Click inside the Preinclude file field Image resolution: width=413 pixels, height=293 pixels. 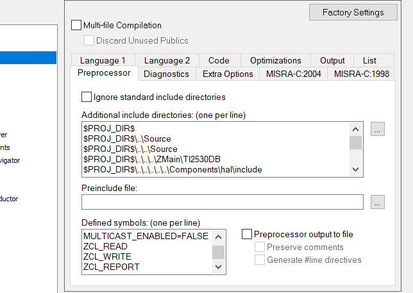(222, 202)
